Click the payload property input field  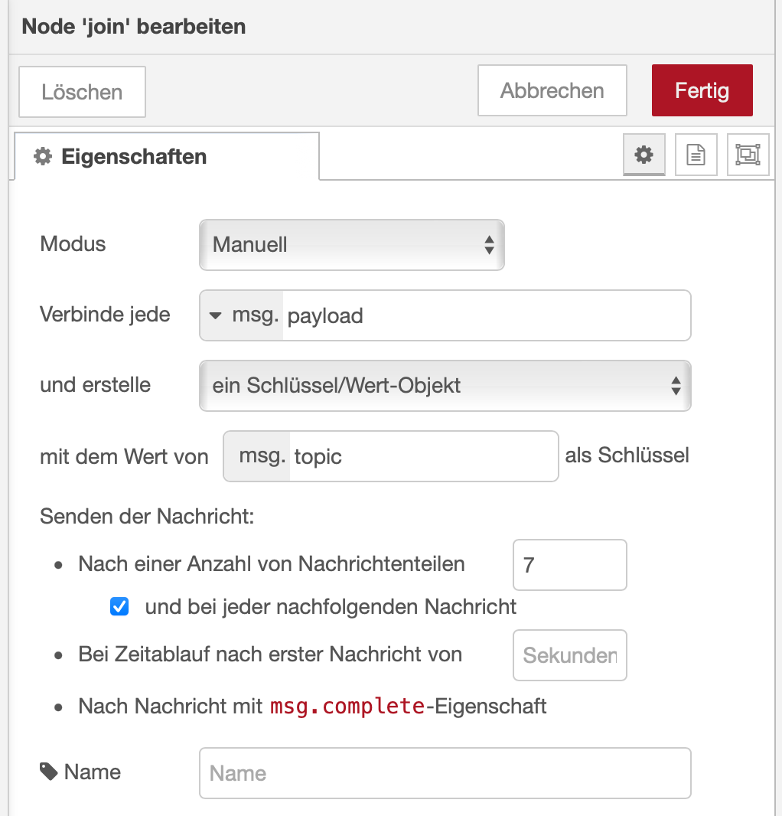point(487,315)
